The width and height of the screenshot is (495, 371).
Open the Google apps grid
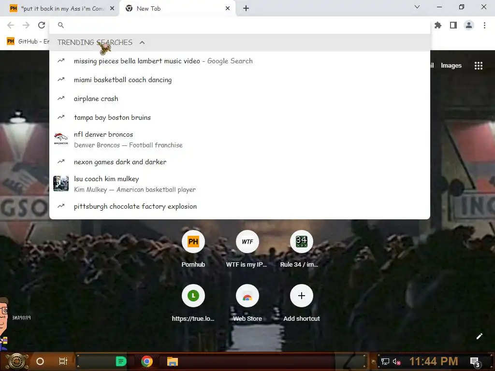pos(478,65)
